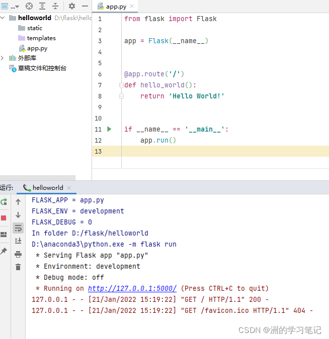Select the templates folder in project tree
This screenshot has width=329, height=339.
(41, 38)
